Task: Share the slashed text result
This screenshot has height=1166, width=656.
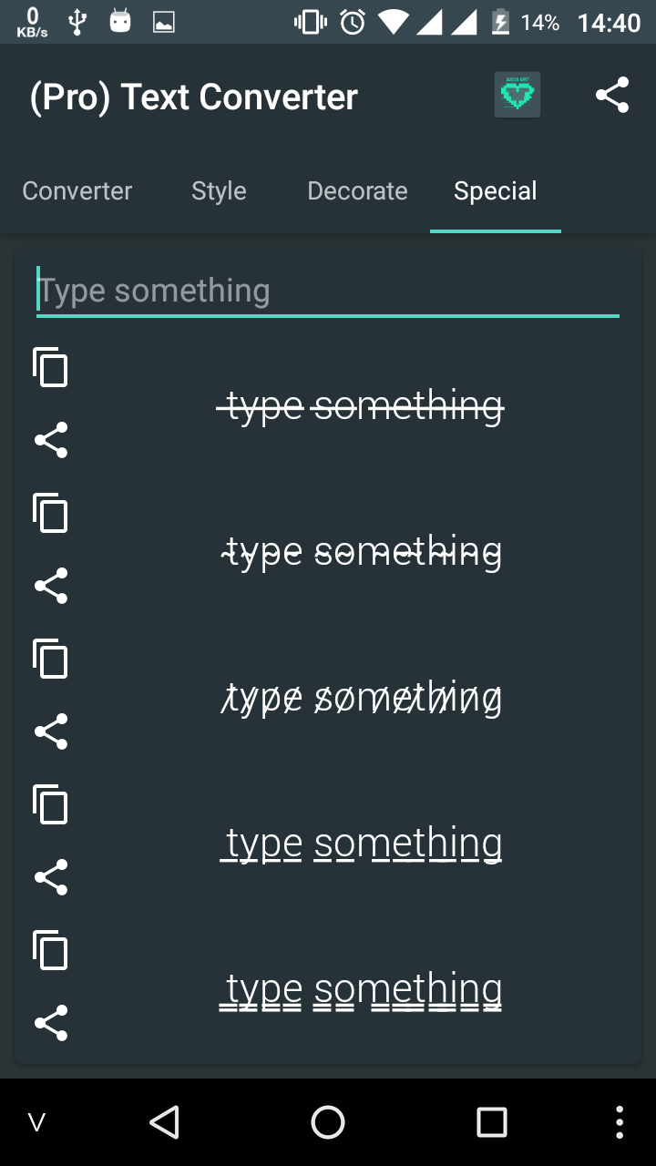Action: point(51,731)
